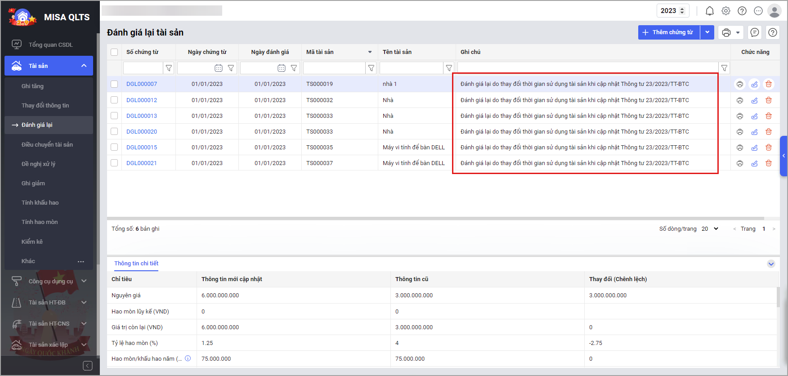Open Tính khấu hao in sidebar
Screen dimensions: 788x376
pos(40,202)
